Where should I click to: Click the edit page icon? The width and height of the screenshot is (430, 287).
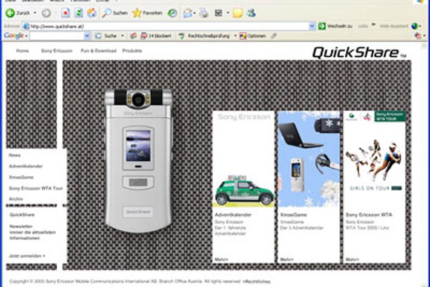click(x=219, y=13)
